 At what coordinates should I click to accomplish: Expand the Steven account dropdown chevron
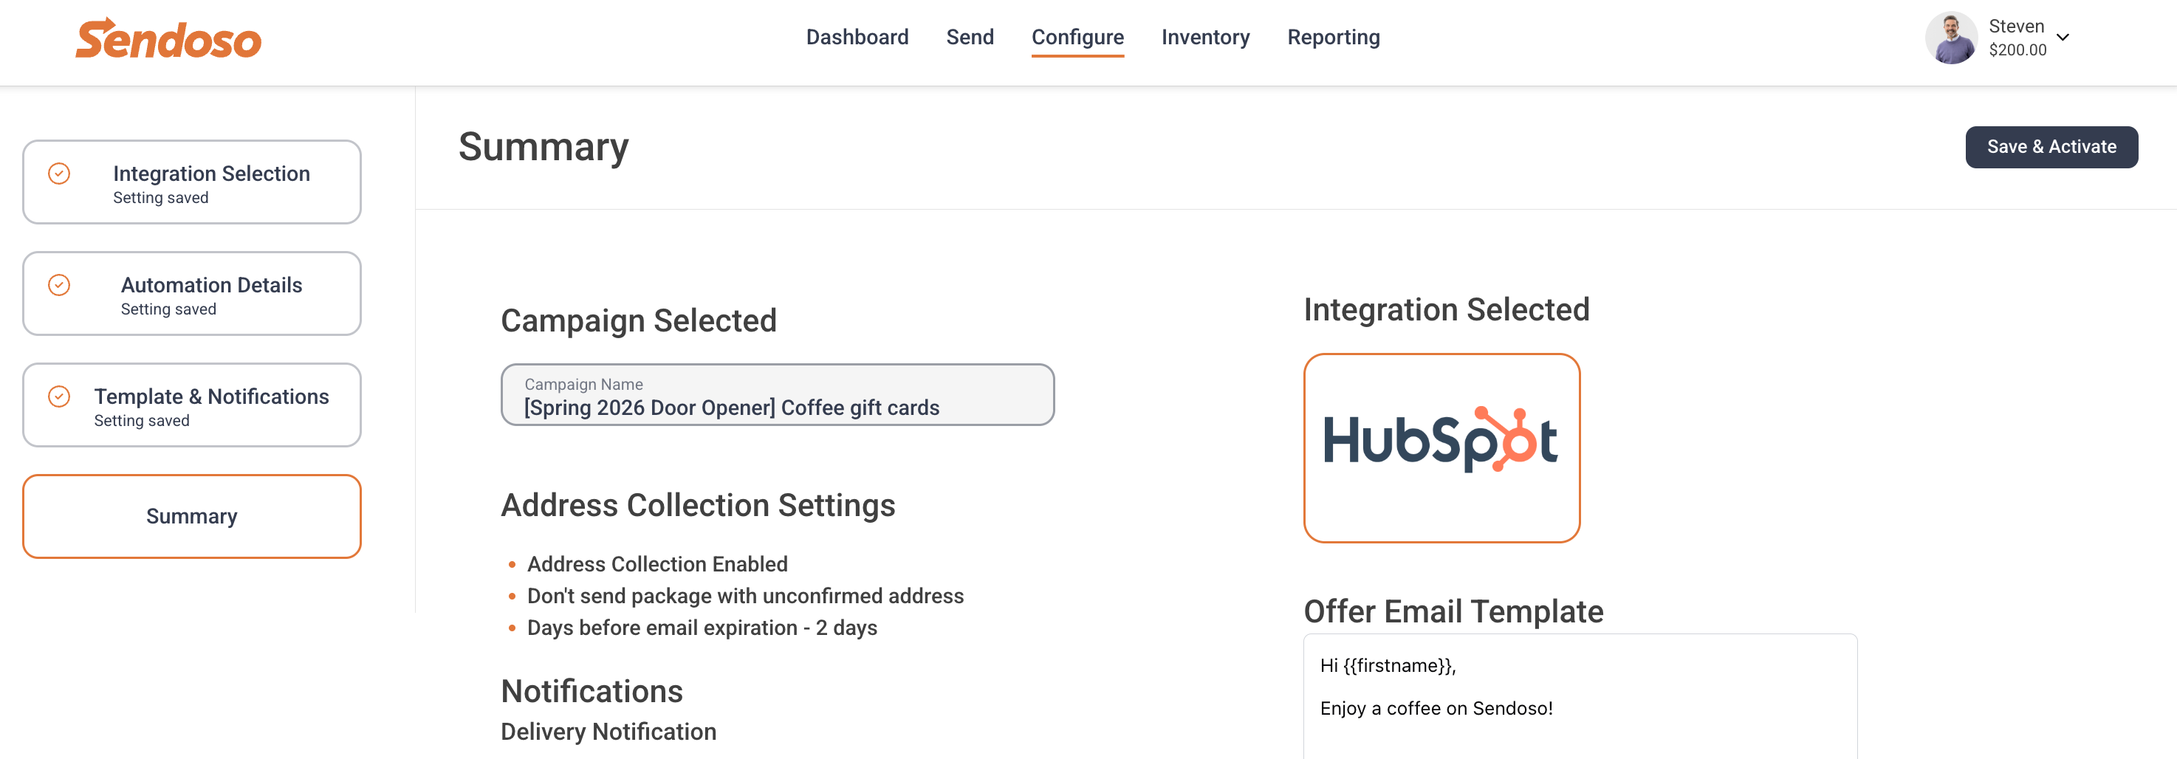(x=2063, y=37)
